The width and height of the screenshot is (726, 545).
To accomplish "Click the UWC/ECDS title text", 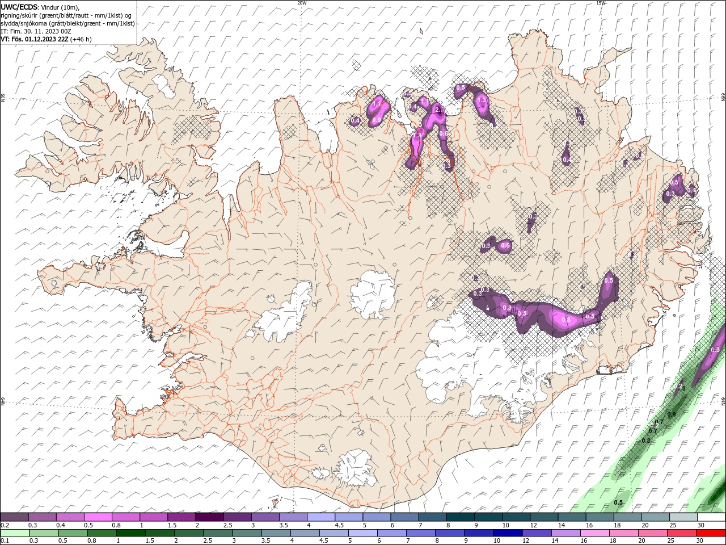I will point(19,7).
